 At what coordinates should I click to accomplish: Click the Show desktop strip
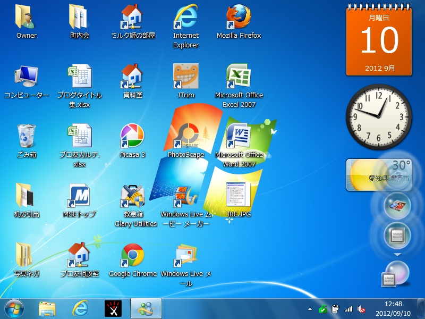point(421,308)
